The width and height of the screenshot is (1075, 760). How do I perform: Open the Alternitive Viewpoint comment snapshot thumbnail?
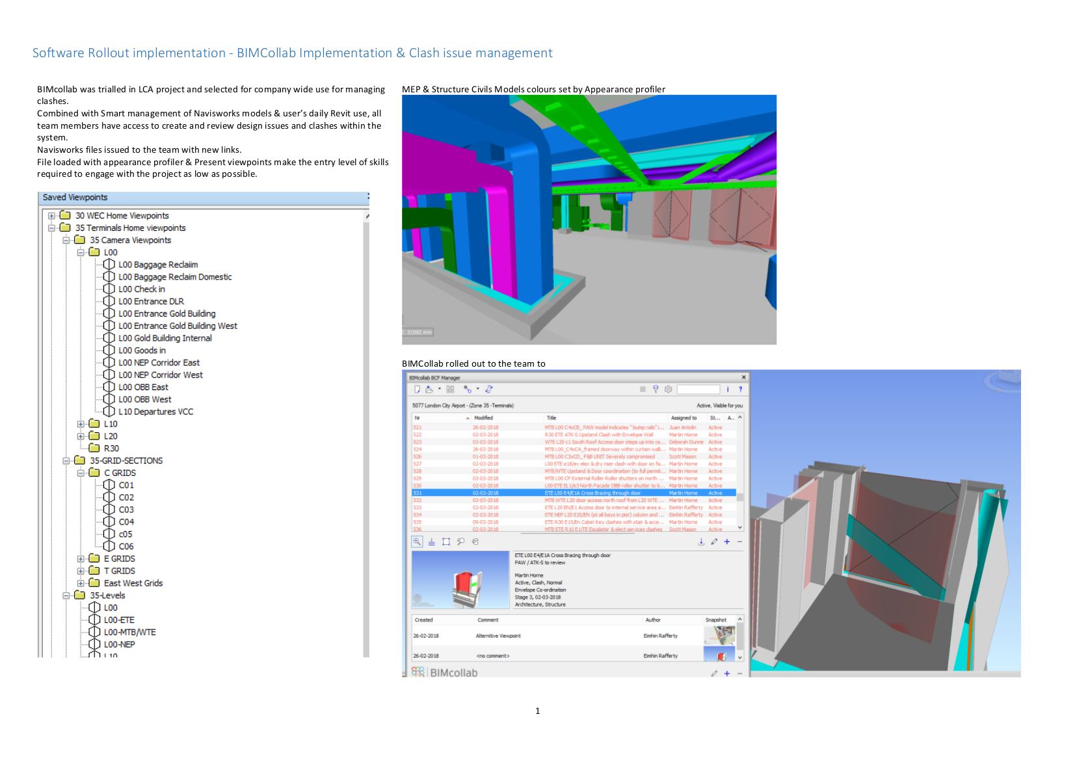pyautogui.click(x=719, y=635)
